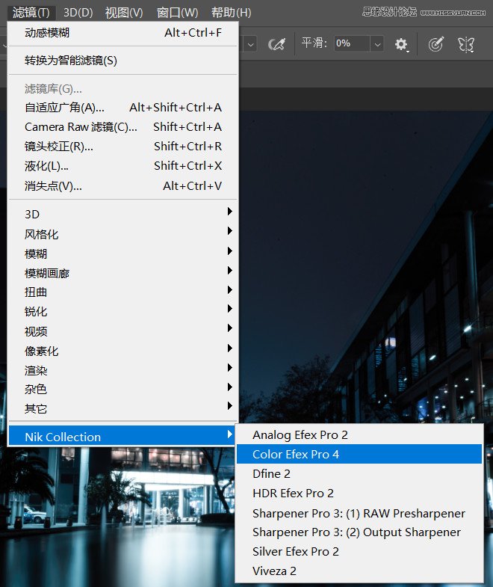Open the 3D(D) menu
Viewport: 493px width, 587px height.
78,13
